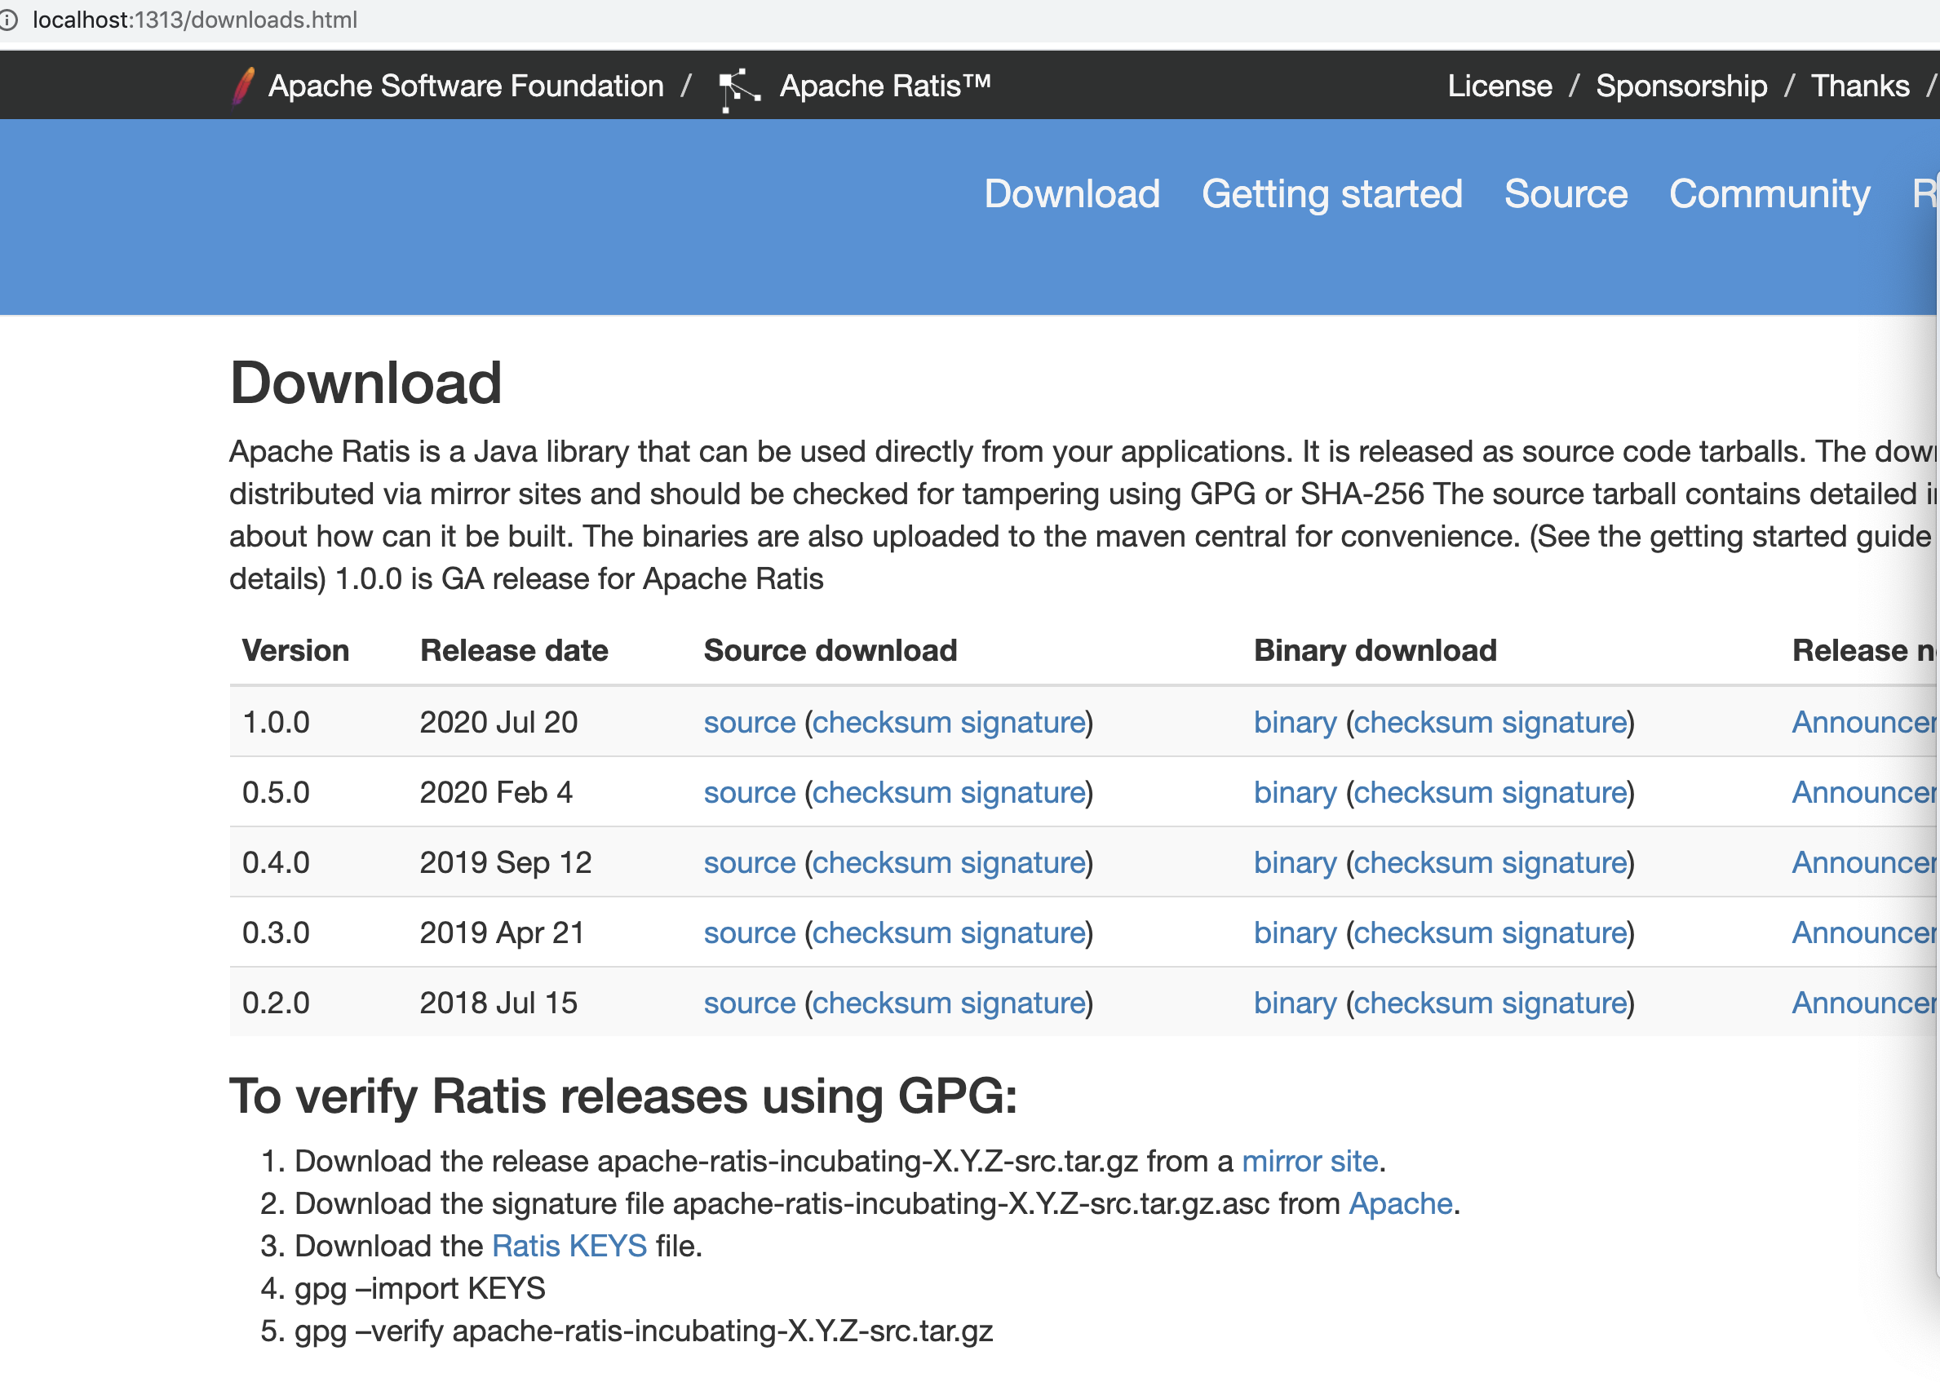The height and width of the screenshot is (1382, 1940).
Task: Follow the mirror site link
Action: coord(1309,1162)
